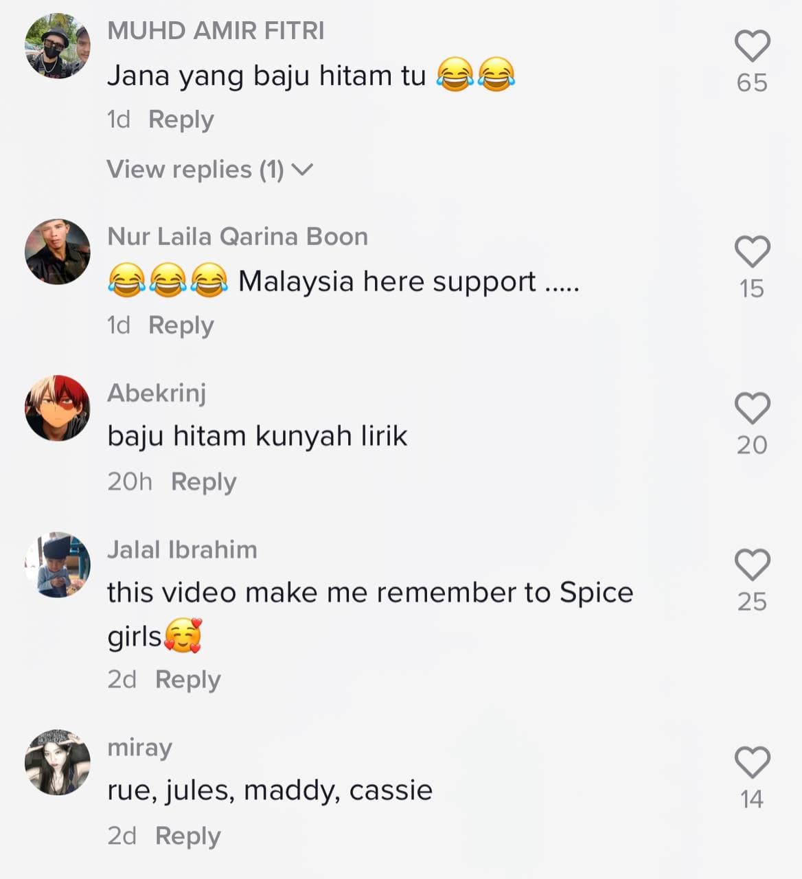802x879 pixels.
Task: Tap heart on Abekrinj's comment
Action: click(x=753, y=408)
